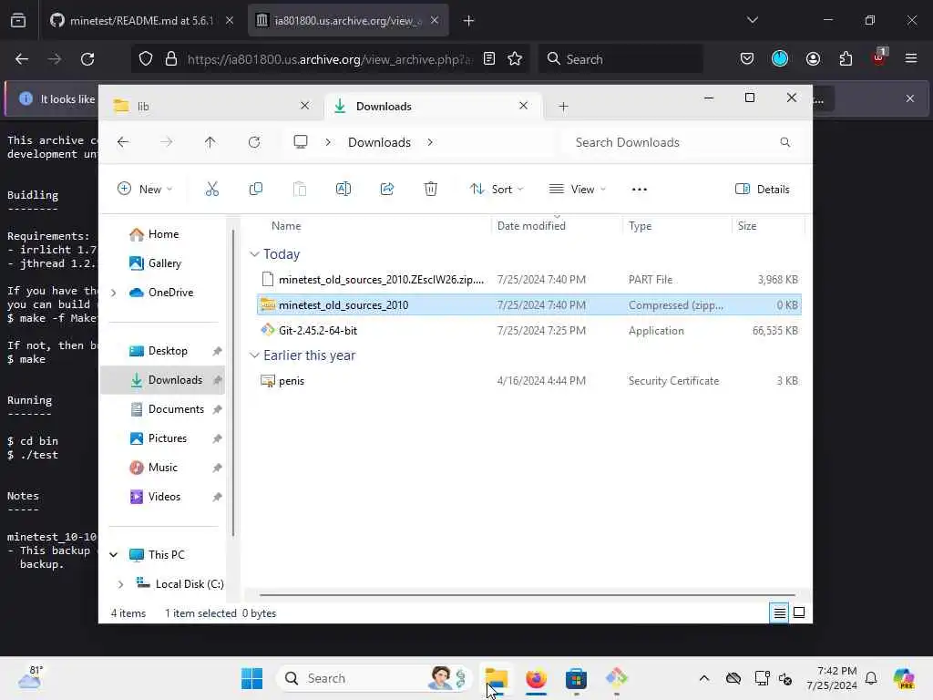Click the horizontal scrollbar in file list

528,594
